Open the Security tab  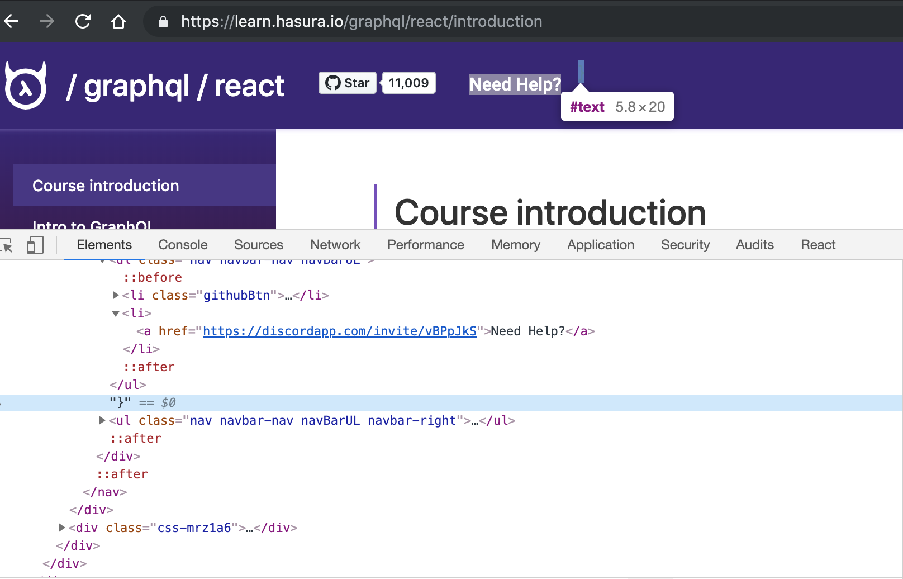coord(685,245)
